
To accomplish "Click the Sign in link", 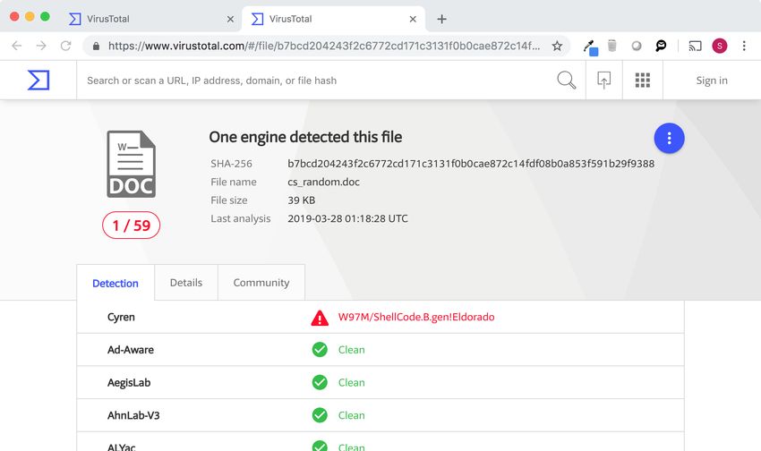I will pyautogui.click(x=712, y=81).
